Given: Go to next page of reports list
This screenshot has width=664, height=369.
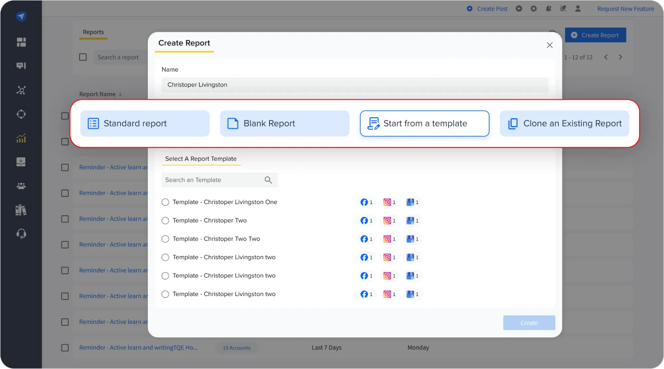Looking at the screenshot, I should tap(620, 57).
